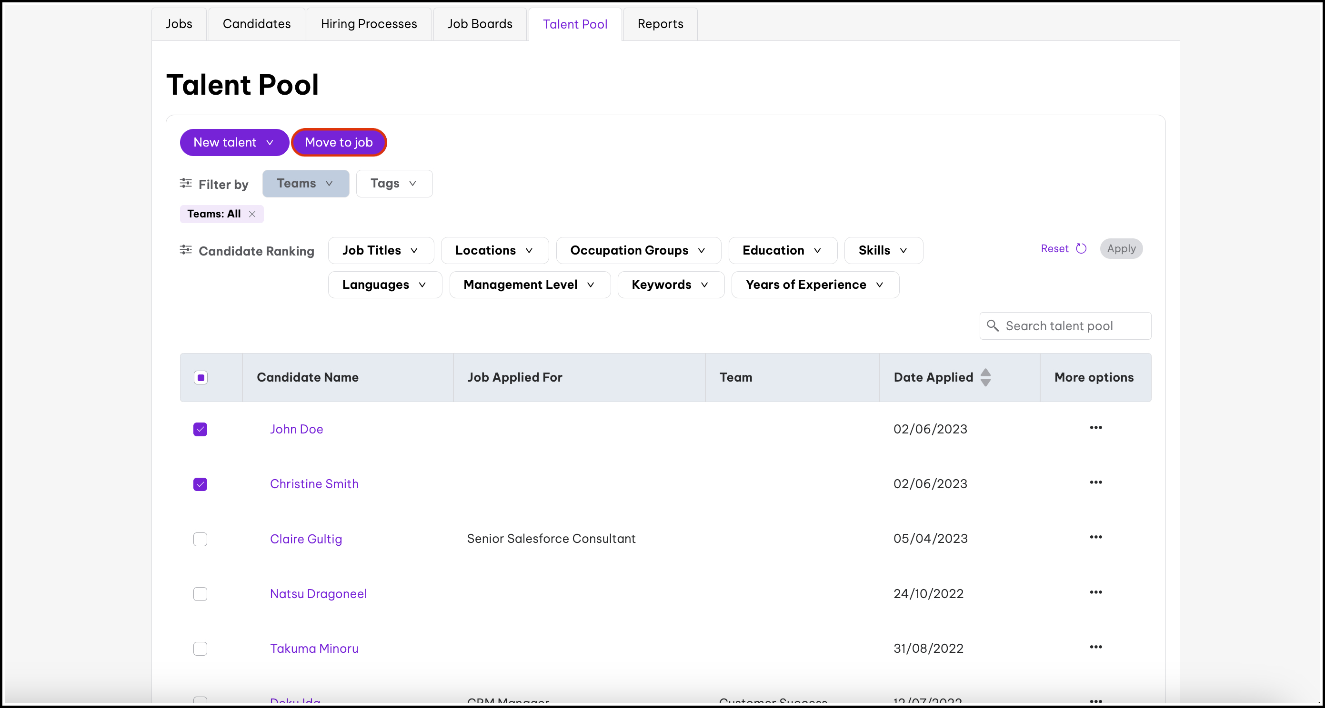
Task: Open the Years of Experience dropdown
Action: click(815, 285)
